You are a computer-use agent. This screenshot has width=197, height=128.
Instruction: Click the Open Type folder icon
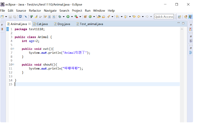coord(99,17)
